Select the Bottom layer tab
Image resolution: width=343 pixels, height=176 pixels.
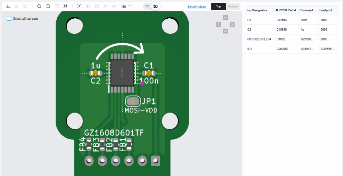(x=233, y=6)
